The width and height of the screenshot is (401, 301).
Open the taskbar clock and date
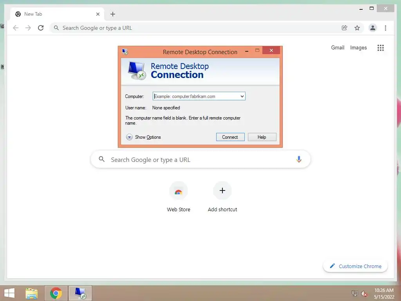[384, 293]
